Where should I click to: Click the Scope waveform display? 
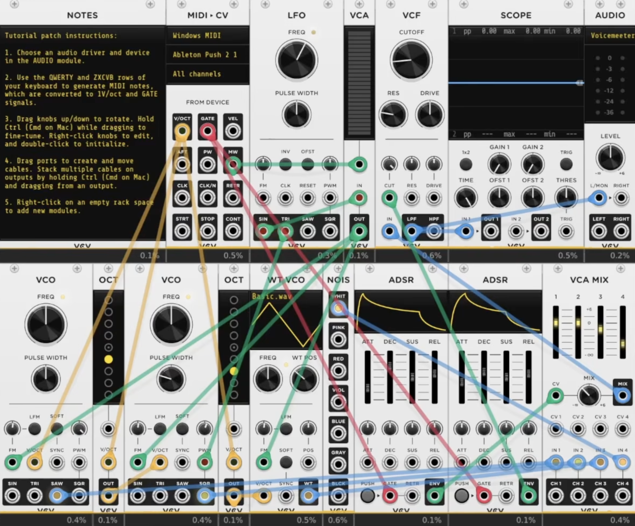[x=516, y=83]
